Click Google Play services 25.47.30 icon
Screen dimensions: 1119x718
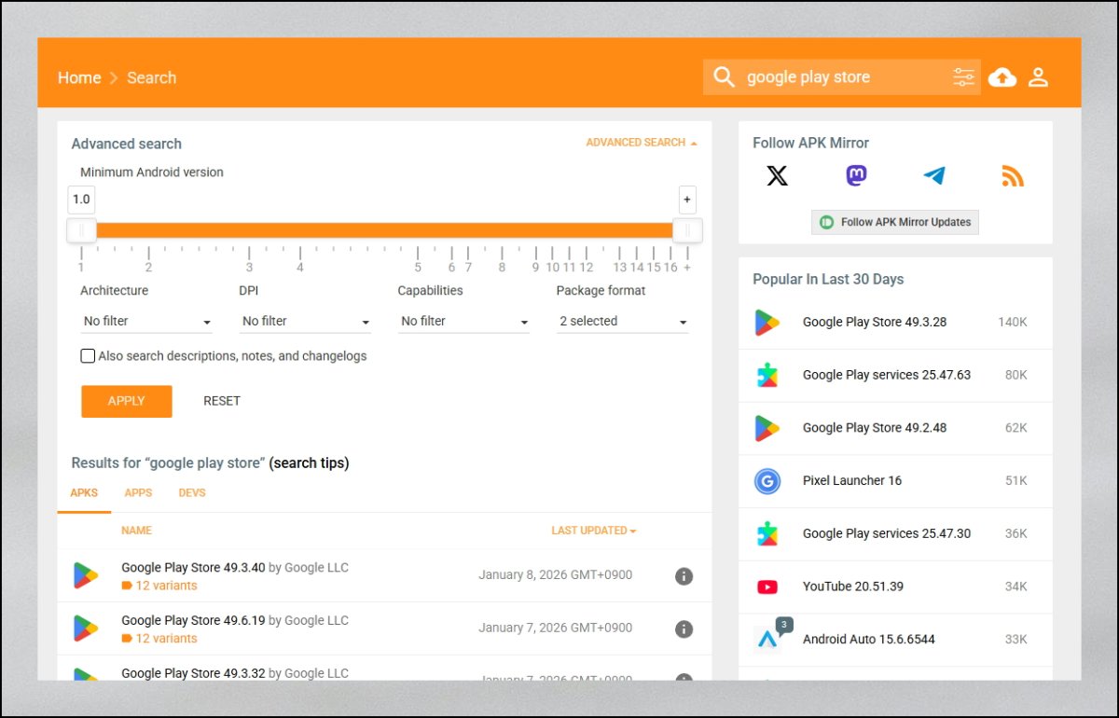(767, 533)
